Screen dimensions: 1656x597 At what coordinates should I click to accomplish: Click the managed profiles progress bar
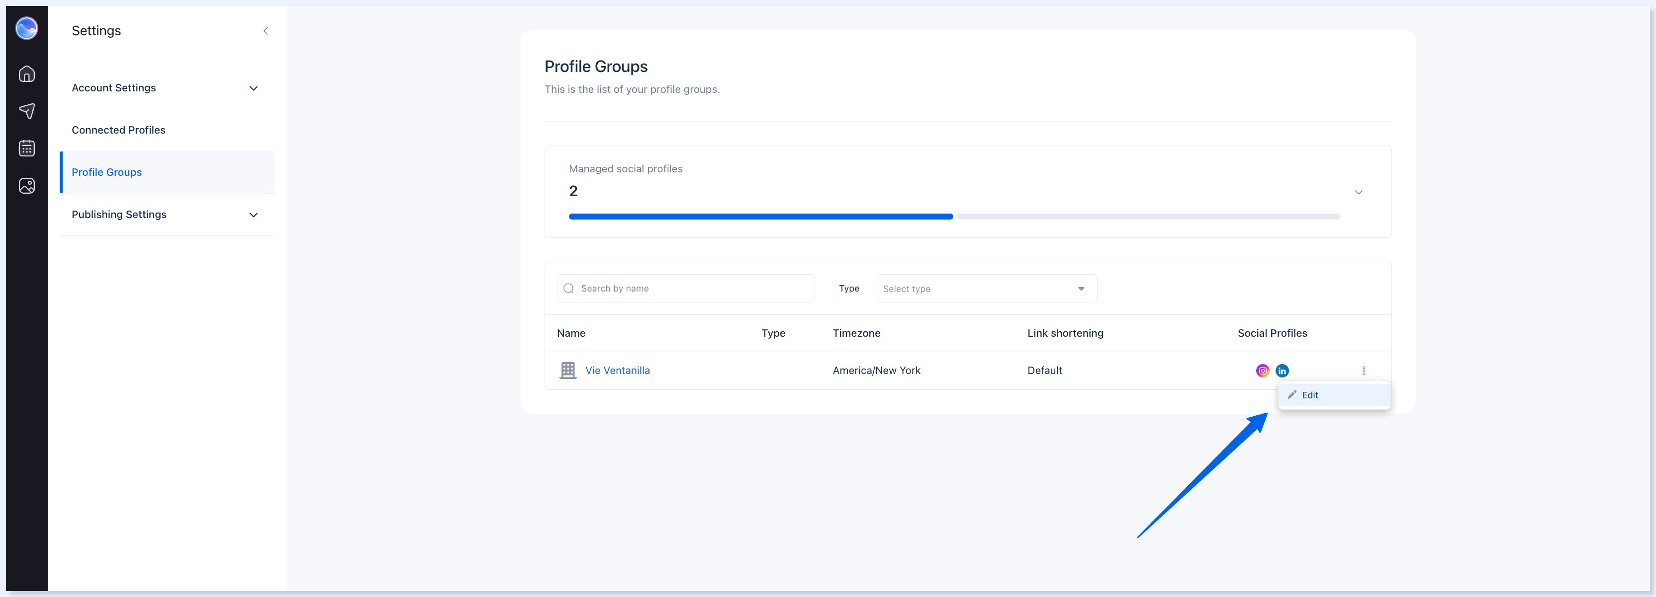pyautogui.click(x=954, y=217)
